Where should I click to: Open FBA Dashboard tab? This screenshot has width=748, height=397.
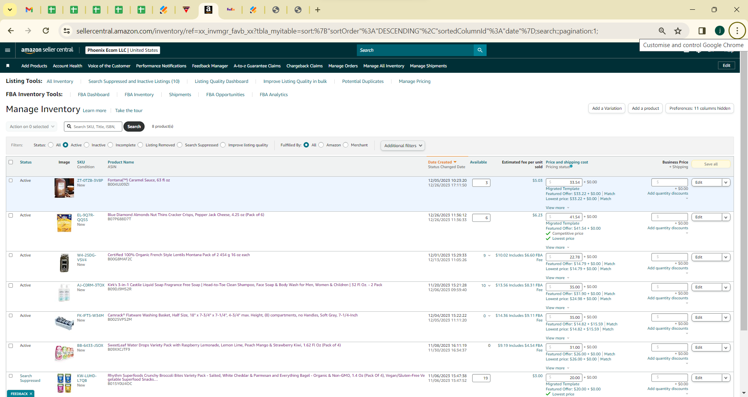93,95
